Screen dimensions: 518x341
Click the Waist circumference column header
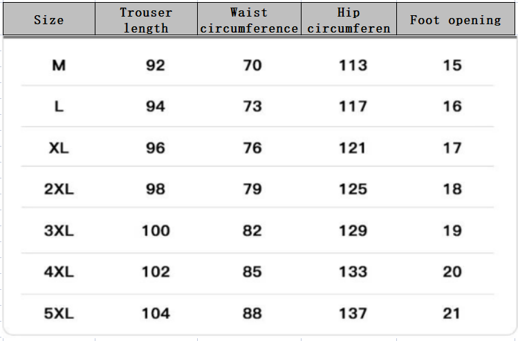coord(249,20)
